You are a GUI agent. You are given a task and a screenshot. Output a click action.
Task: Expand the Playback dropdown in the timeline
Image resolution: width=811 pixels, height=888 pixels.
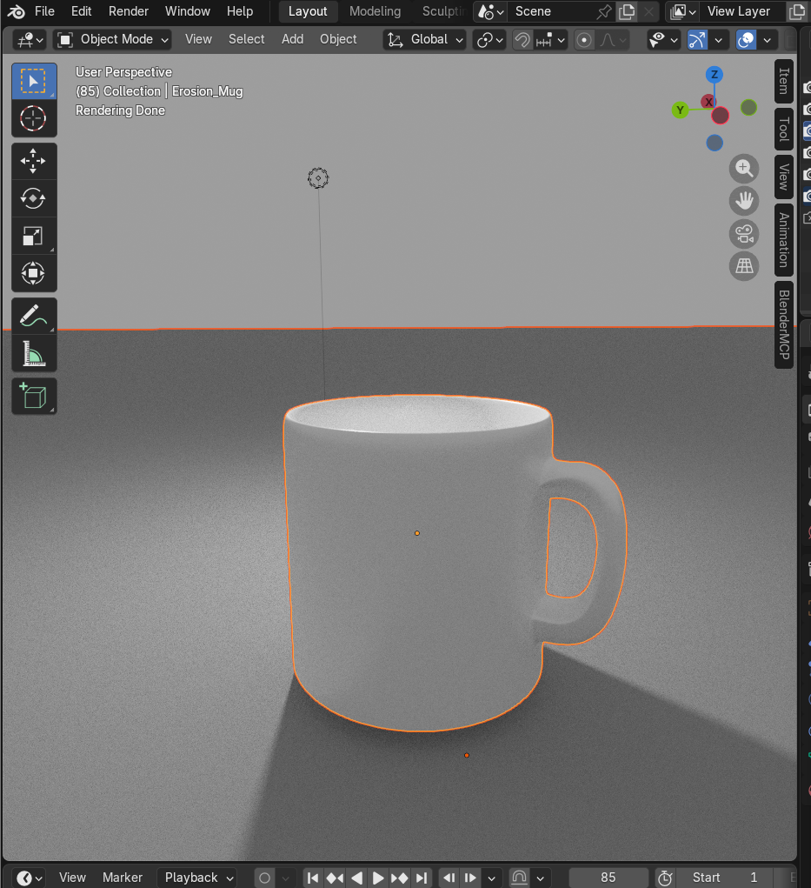point(196,878)
